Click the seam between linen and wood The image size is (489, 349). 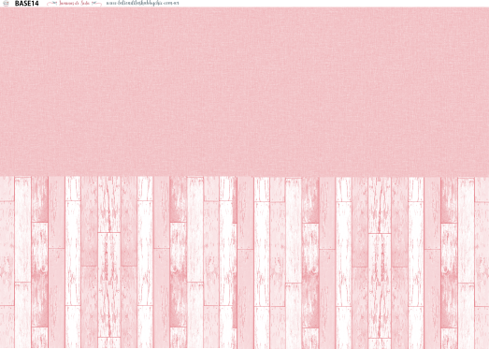tap(245, 177)
